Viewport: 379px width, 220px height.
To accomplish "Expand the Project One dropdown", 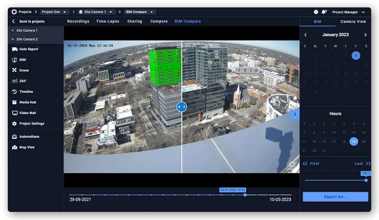I will (55, 12).
